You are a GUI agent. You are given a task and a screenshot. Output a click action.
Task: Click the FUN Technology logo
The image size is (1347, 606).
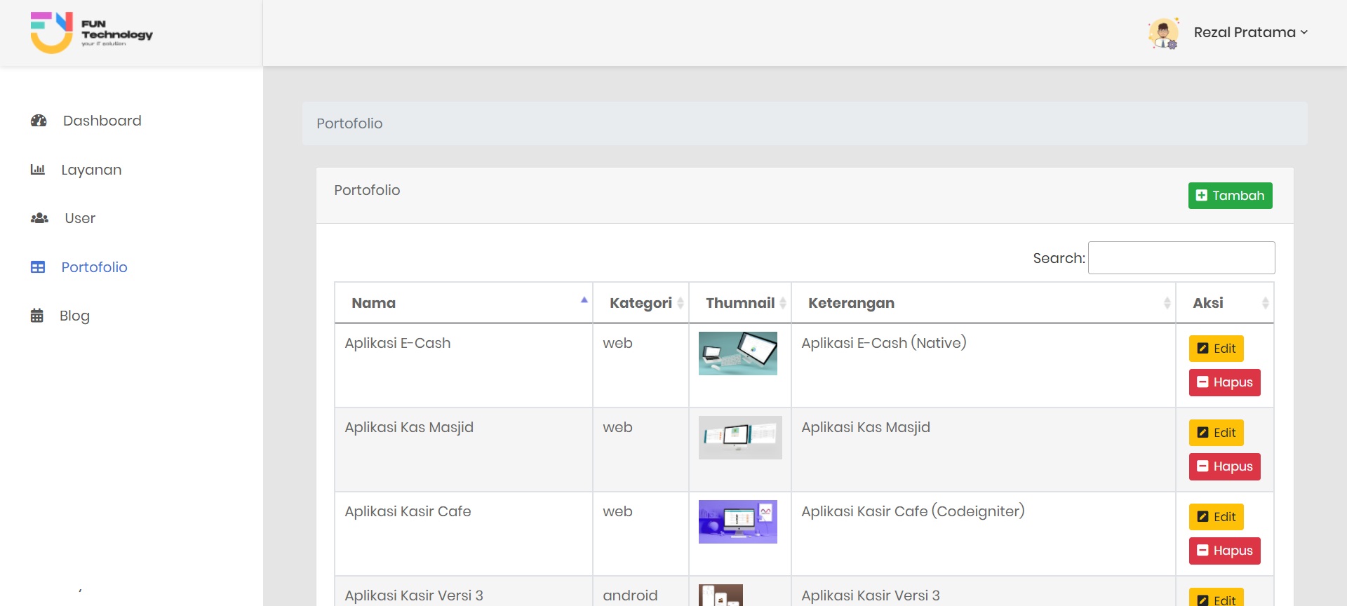point(91,33)
